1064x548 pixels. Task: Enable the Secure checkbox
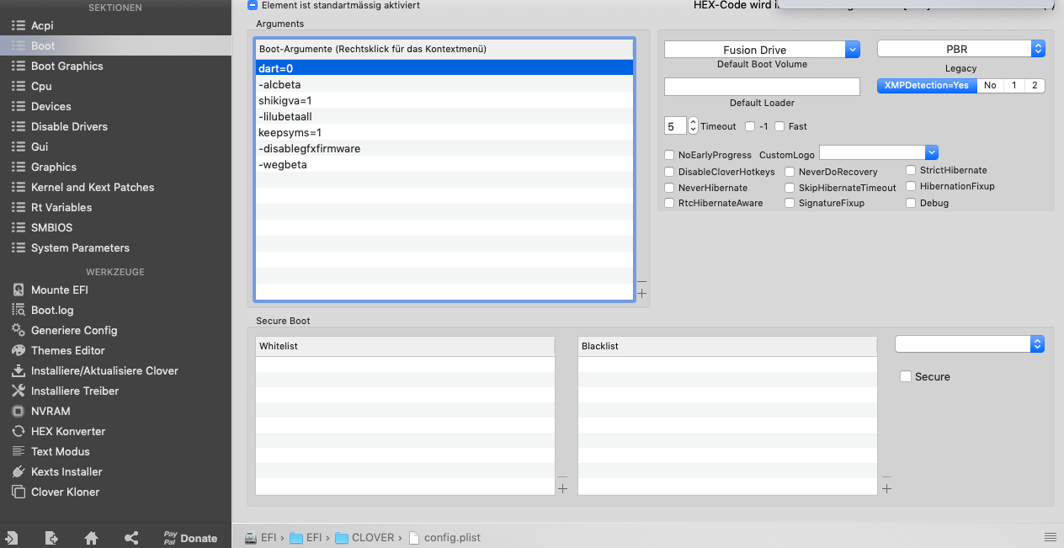tap(906, 376)
